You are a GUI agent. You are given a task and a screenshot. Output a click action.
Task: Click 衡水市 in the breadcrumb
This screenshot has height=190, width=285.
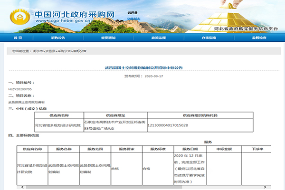pyautogui.click(x=38, y=51)
